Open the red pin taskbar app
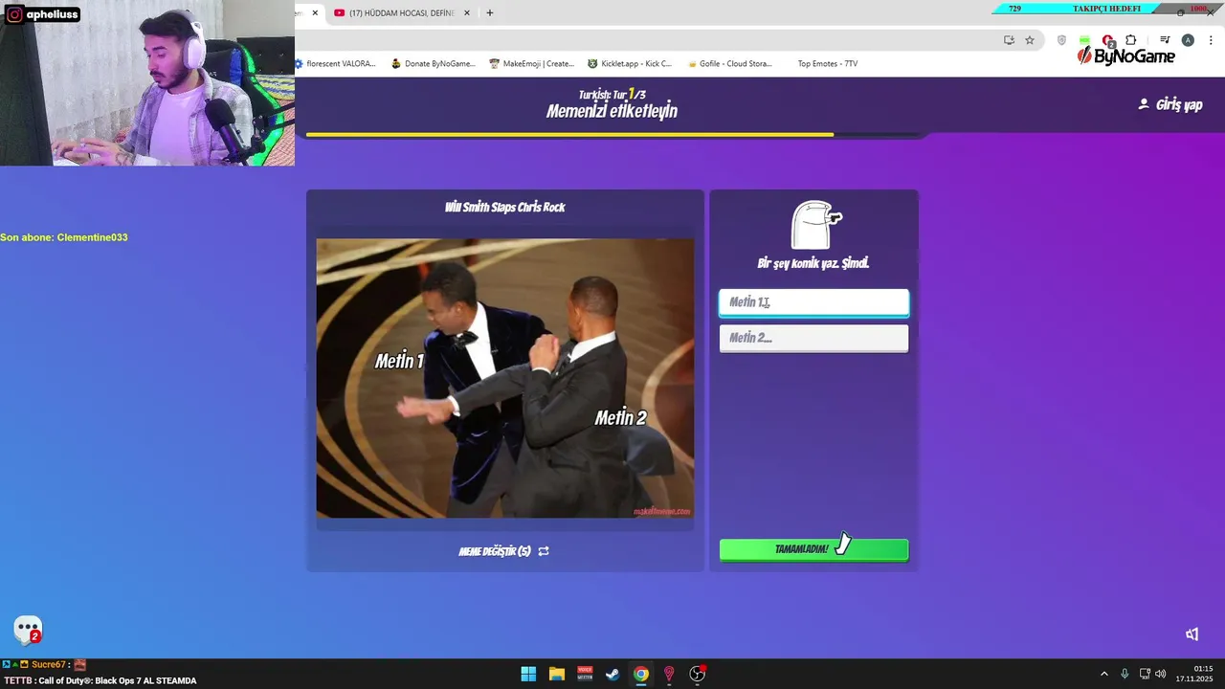The width and height of the screenshot is (1225, 689). pos(669,674)
